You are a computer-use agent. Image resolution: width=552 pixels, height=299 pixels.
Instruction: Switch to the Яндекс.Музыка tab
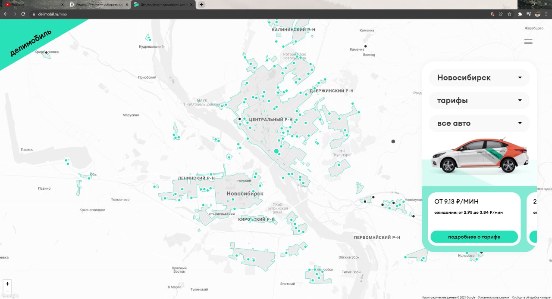(98, 4)
